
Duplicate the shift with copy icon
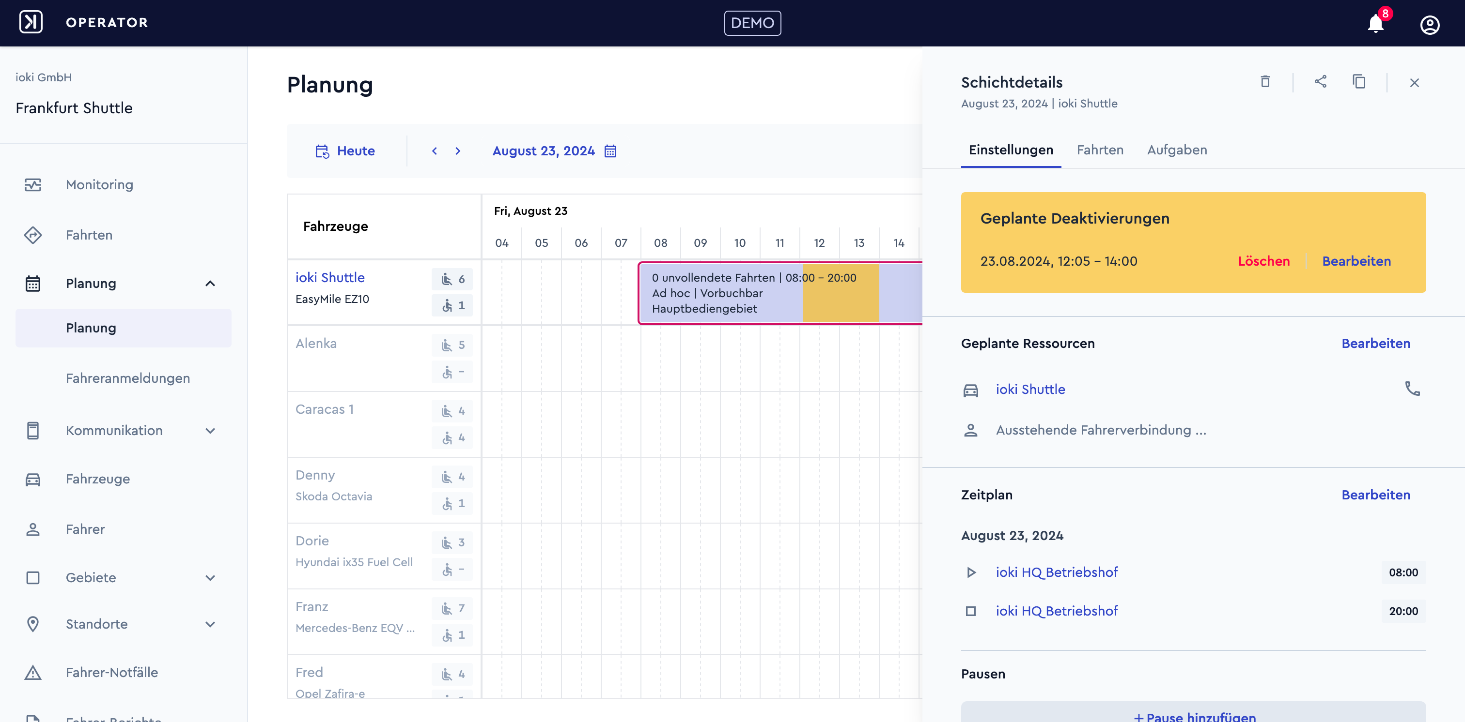coord(1358,82)
